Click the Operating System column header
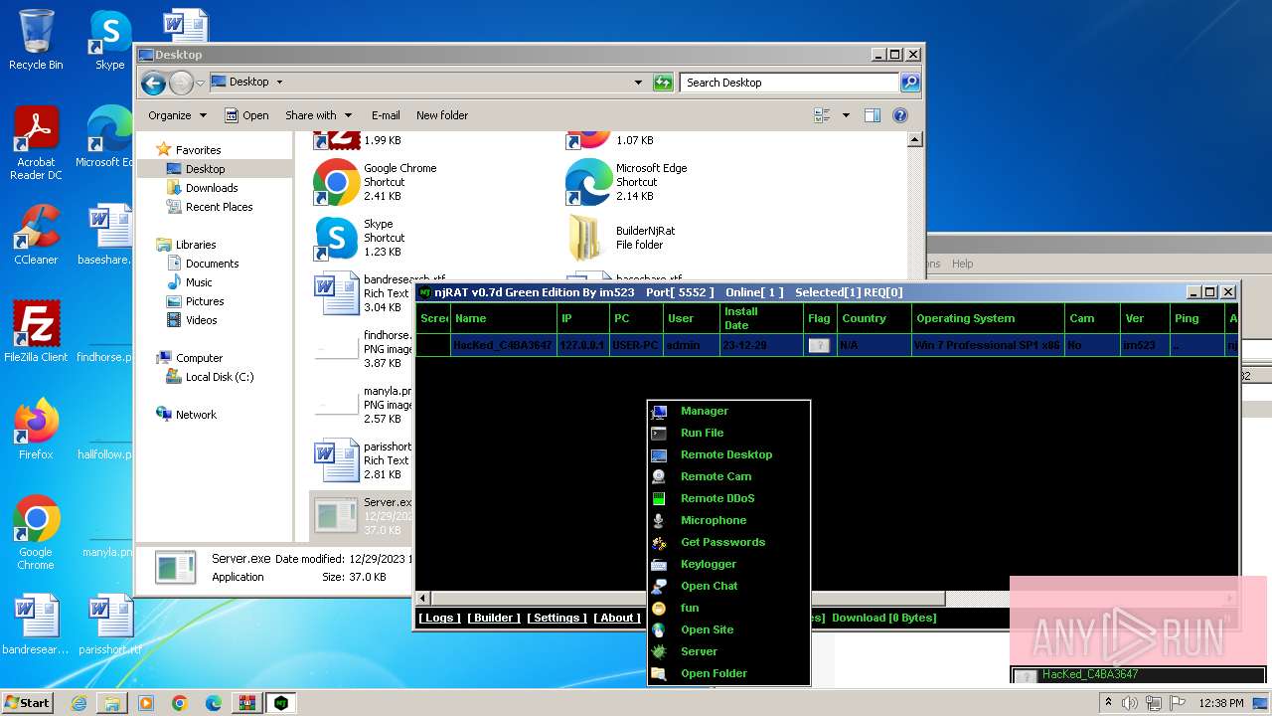 click(988, 318)
